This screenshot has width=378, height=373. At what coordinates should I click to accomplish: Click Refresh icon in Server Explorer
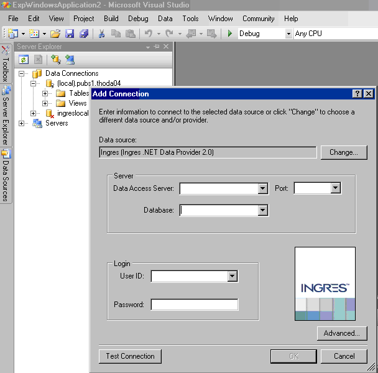(24, 60)
